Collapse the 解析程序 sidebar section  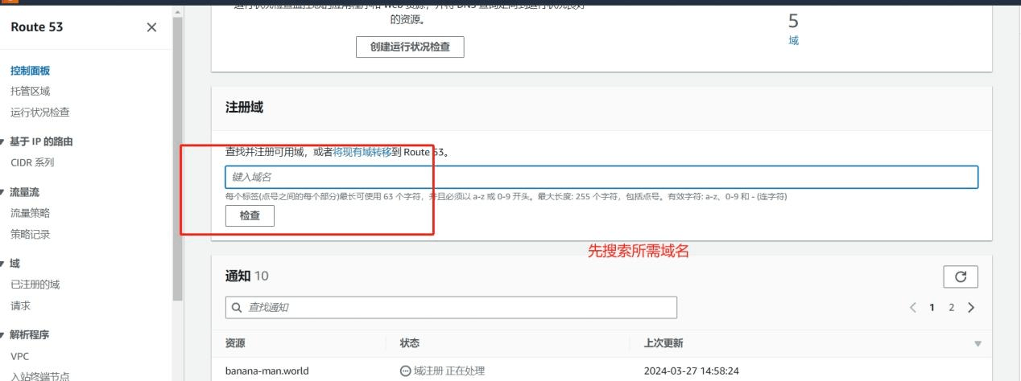tap(6, 335)
